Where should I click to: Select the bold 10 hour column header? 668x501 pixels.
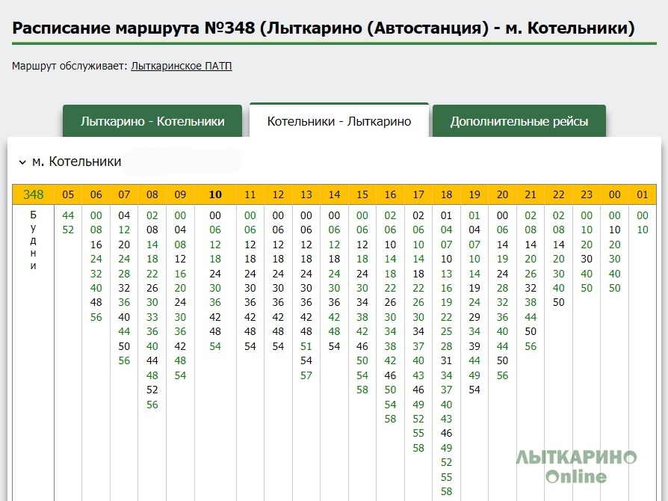(215, 194)
